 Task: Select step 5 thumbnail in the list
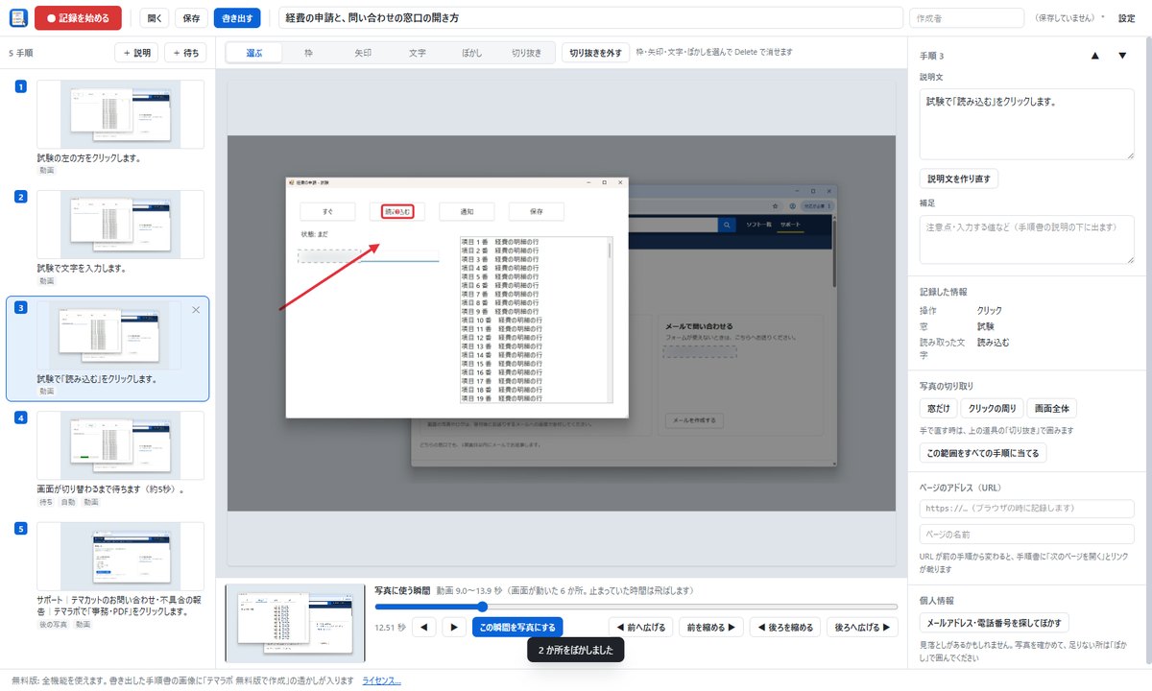tap(120, 557)
